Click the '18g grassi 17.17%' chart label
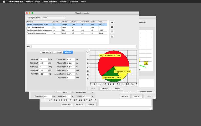Screen dimensions: 201x126 [x=122, y=72]
